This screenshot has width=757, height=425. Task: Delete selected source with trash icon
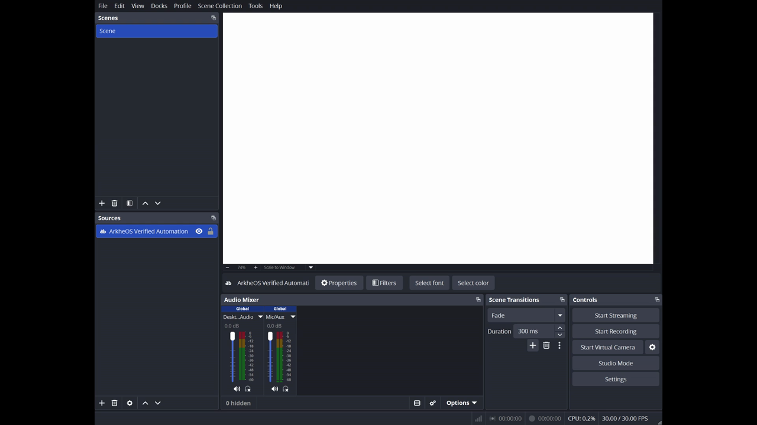point(115,403)
